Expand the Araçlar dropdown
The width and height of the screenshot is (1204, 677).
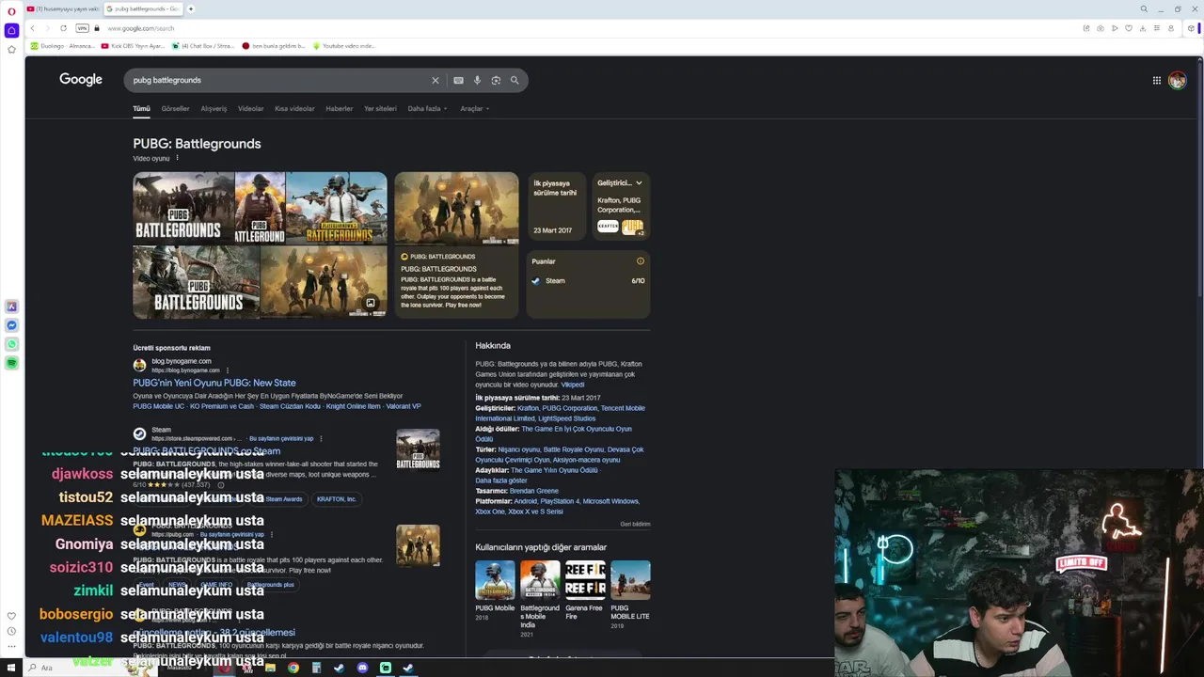(474, 108)
